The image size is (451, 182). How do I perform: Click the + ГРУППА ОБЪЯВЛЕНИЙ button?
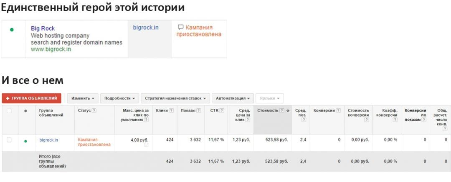pos(31,98)
